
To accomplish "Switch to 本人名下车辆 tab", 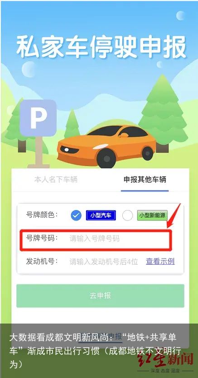I will [x=56, y=180].
